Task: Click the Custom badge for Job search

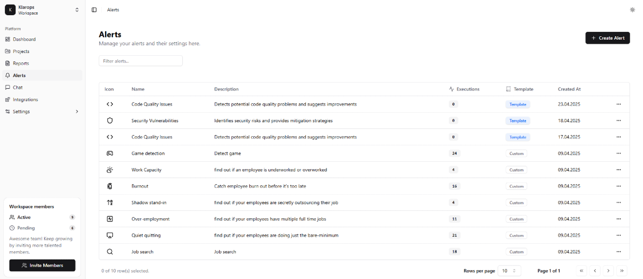Action: 516,252
